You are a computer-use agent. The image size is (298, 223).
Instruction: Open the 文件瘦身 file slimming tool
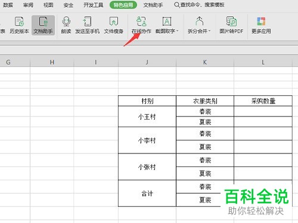(x=114, y=26)
